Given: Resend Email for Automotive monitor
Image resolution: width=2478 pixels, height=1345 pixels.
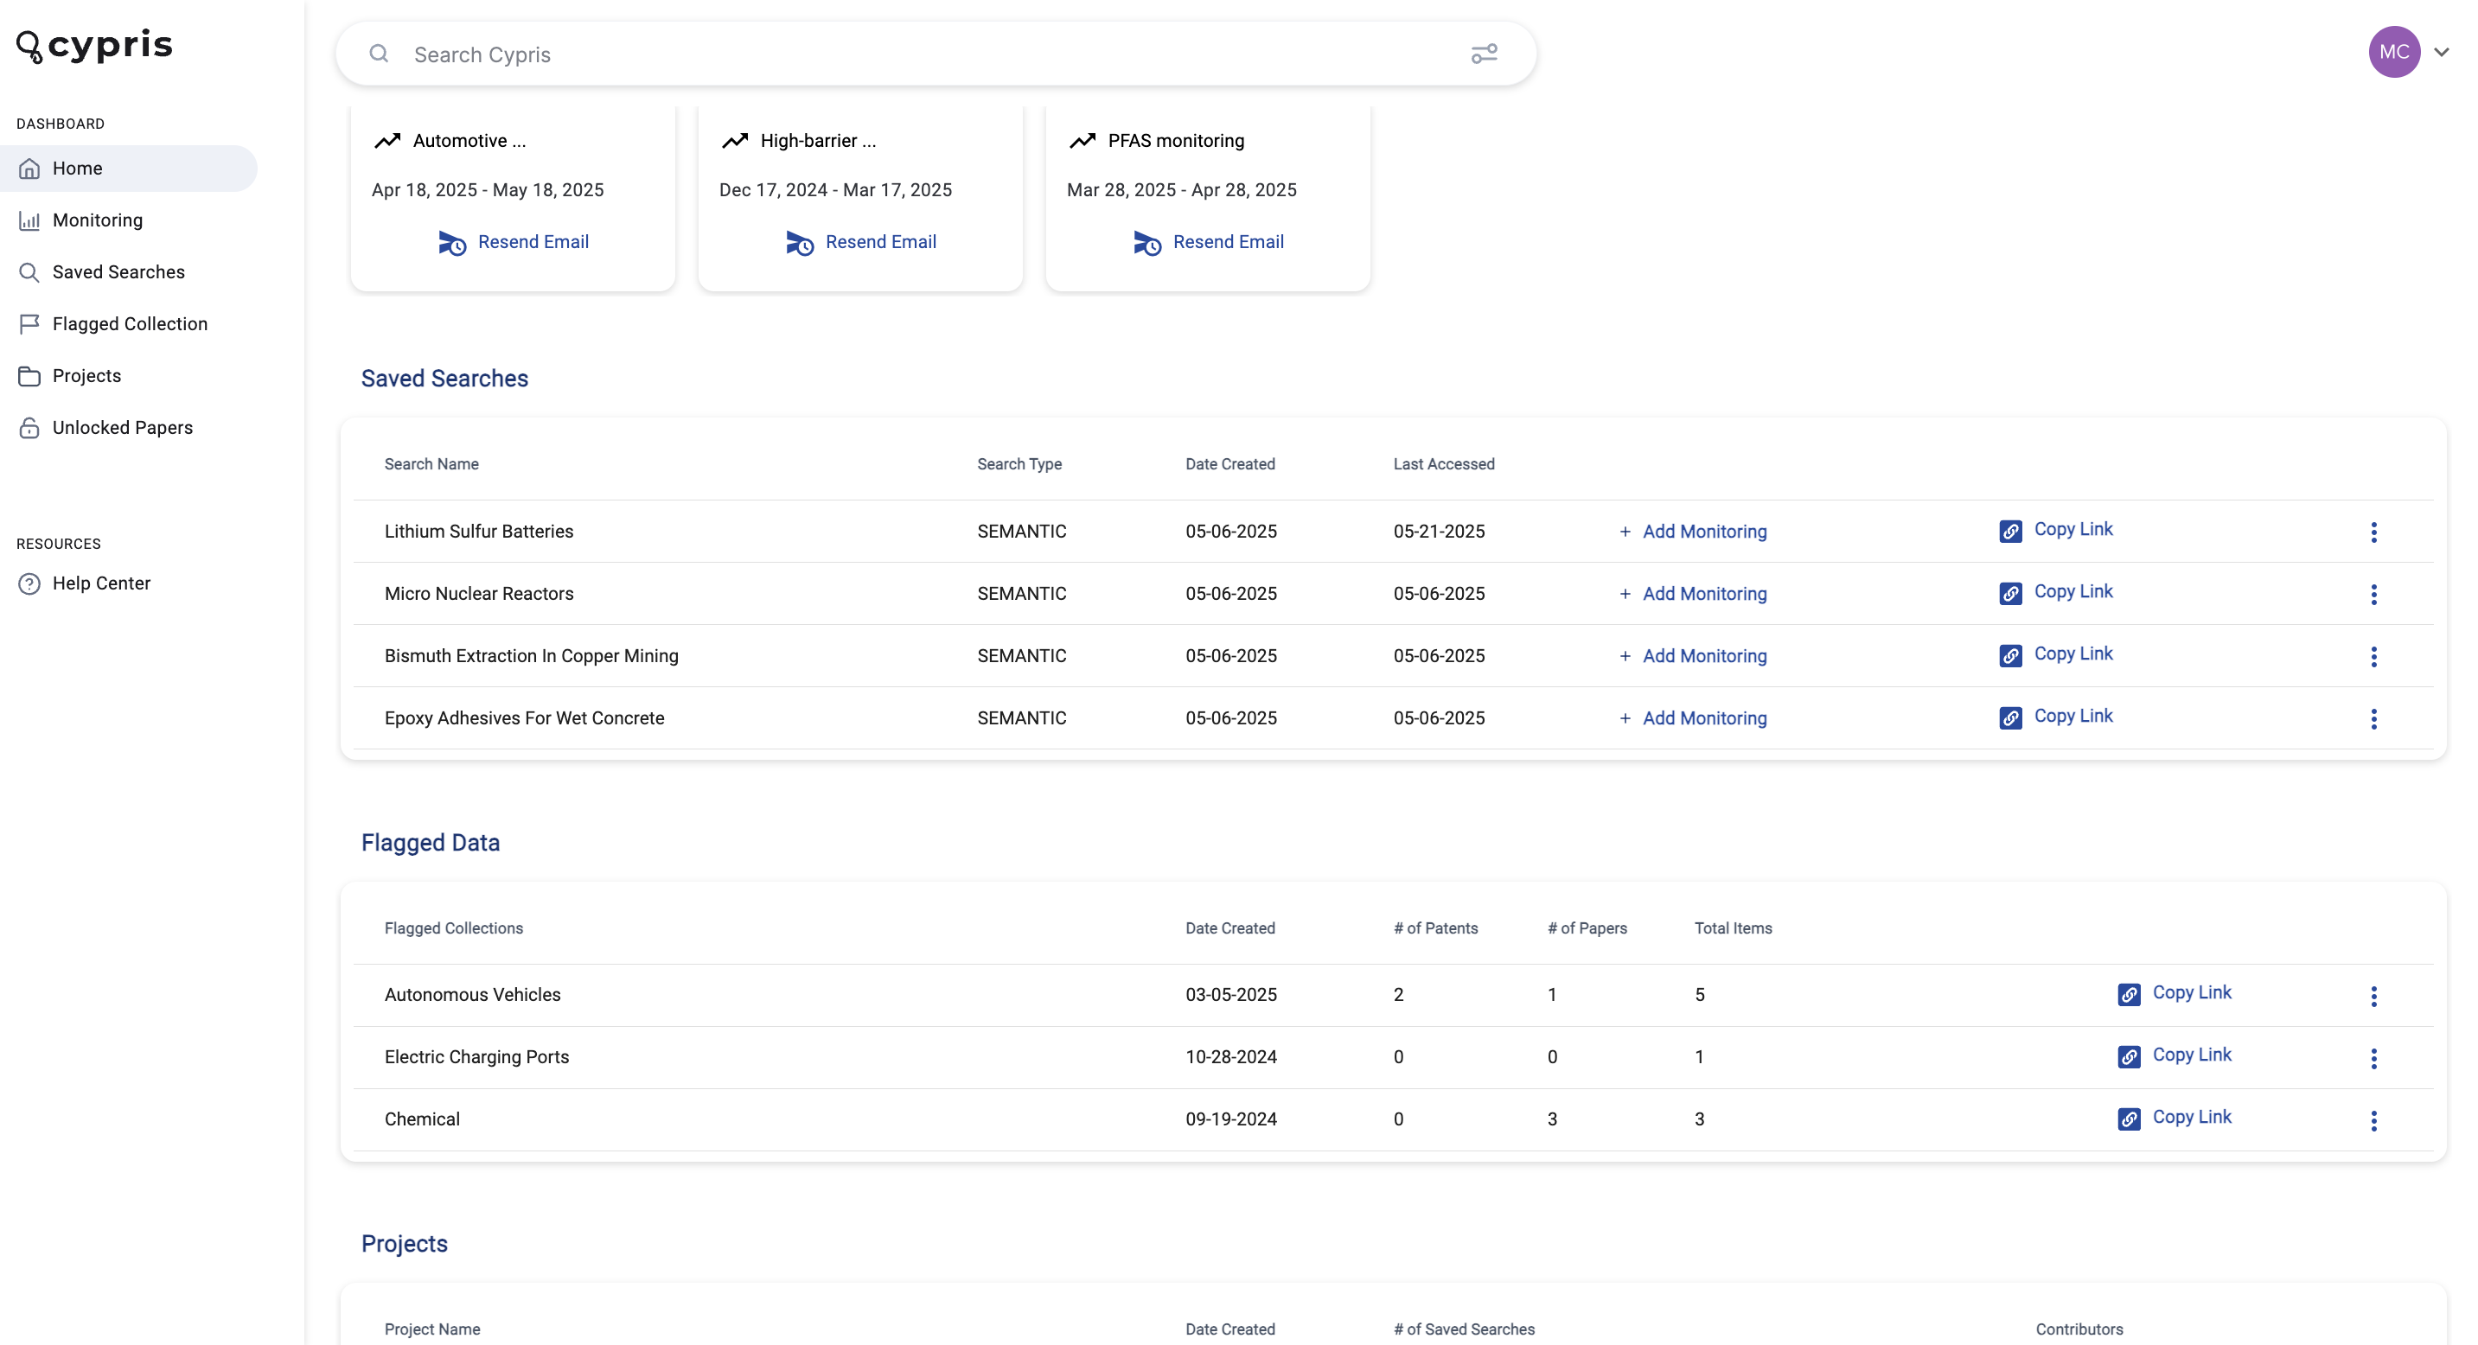Looking at the screenshot, I should pyautogui.click(x=513, y=242).
